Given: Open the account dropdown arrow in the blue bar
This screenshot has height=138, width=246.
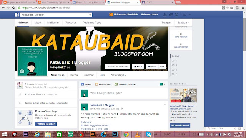Looking at the screenshot, I should click(189, 15).
